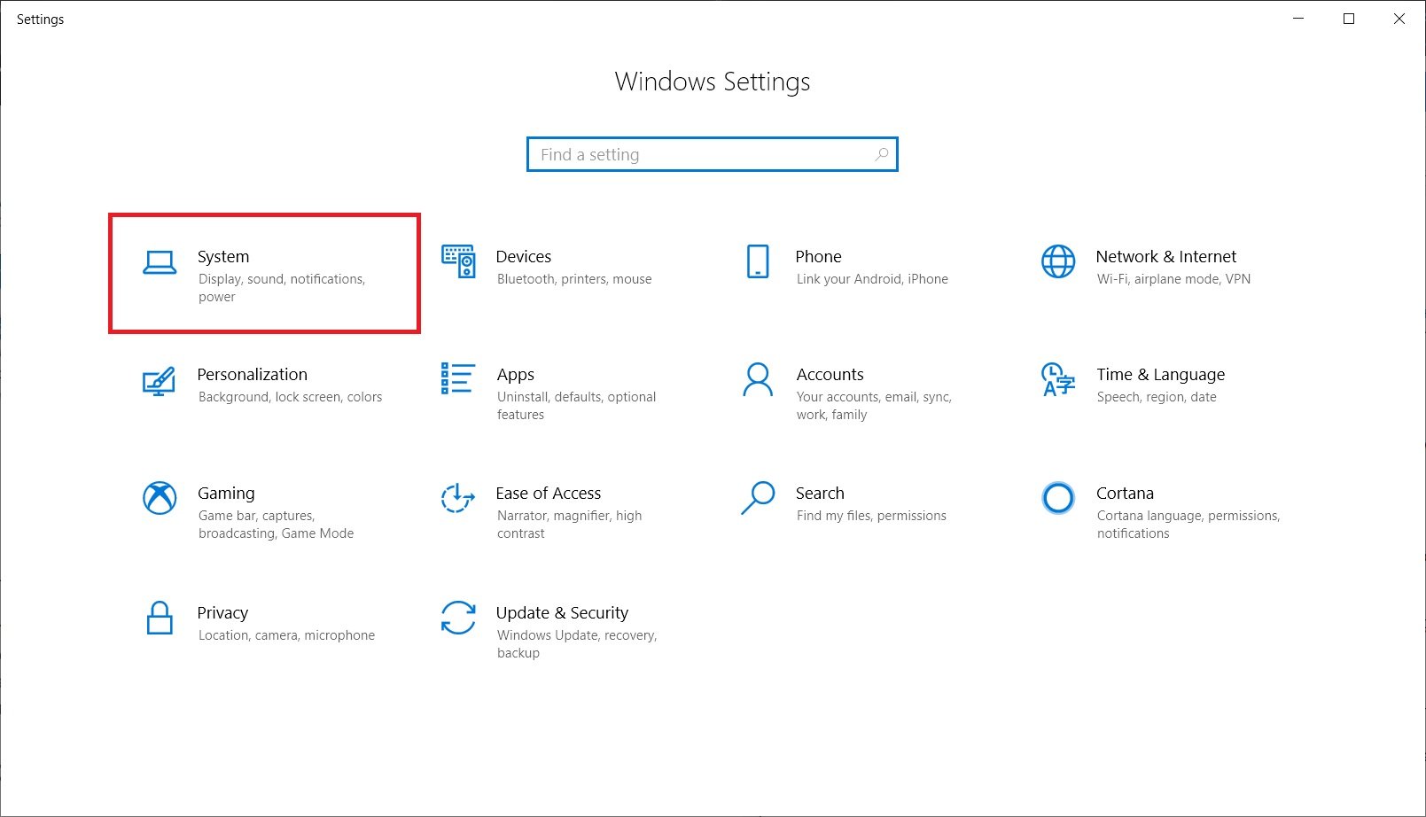Click 'Location, camera, microphone' description
Screen dimensions: 1426x817
click(286, 635)
